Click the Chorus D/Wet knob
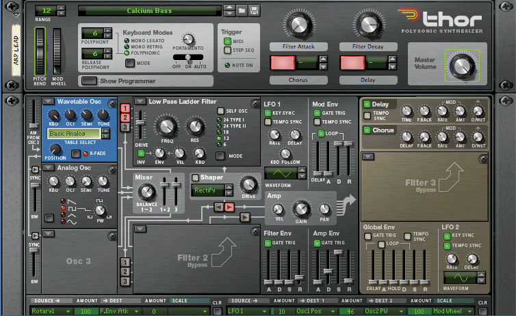Image resolution: width=516 pixels, height=316 pixels. click(478, 137)
